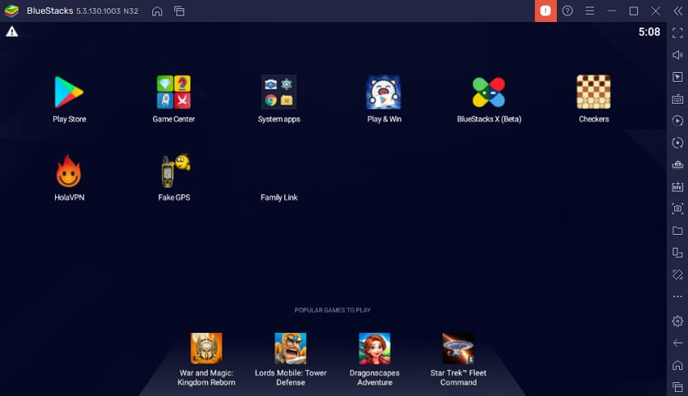Launch HolaVPN app
The height and width of the screenshot is (396, 688).
tap(69, 171)
